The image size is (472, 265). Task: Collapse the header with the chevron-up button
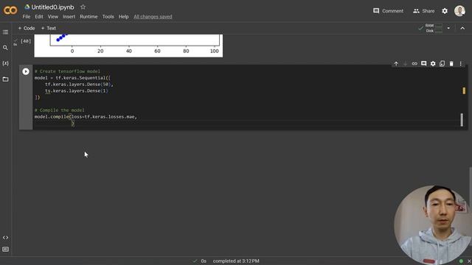tap(462, 28)
